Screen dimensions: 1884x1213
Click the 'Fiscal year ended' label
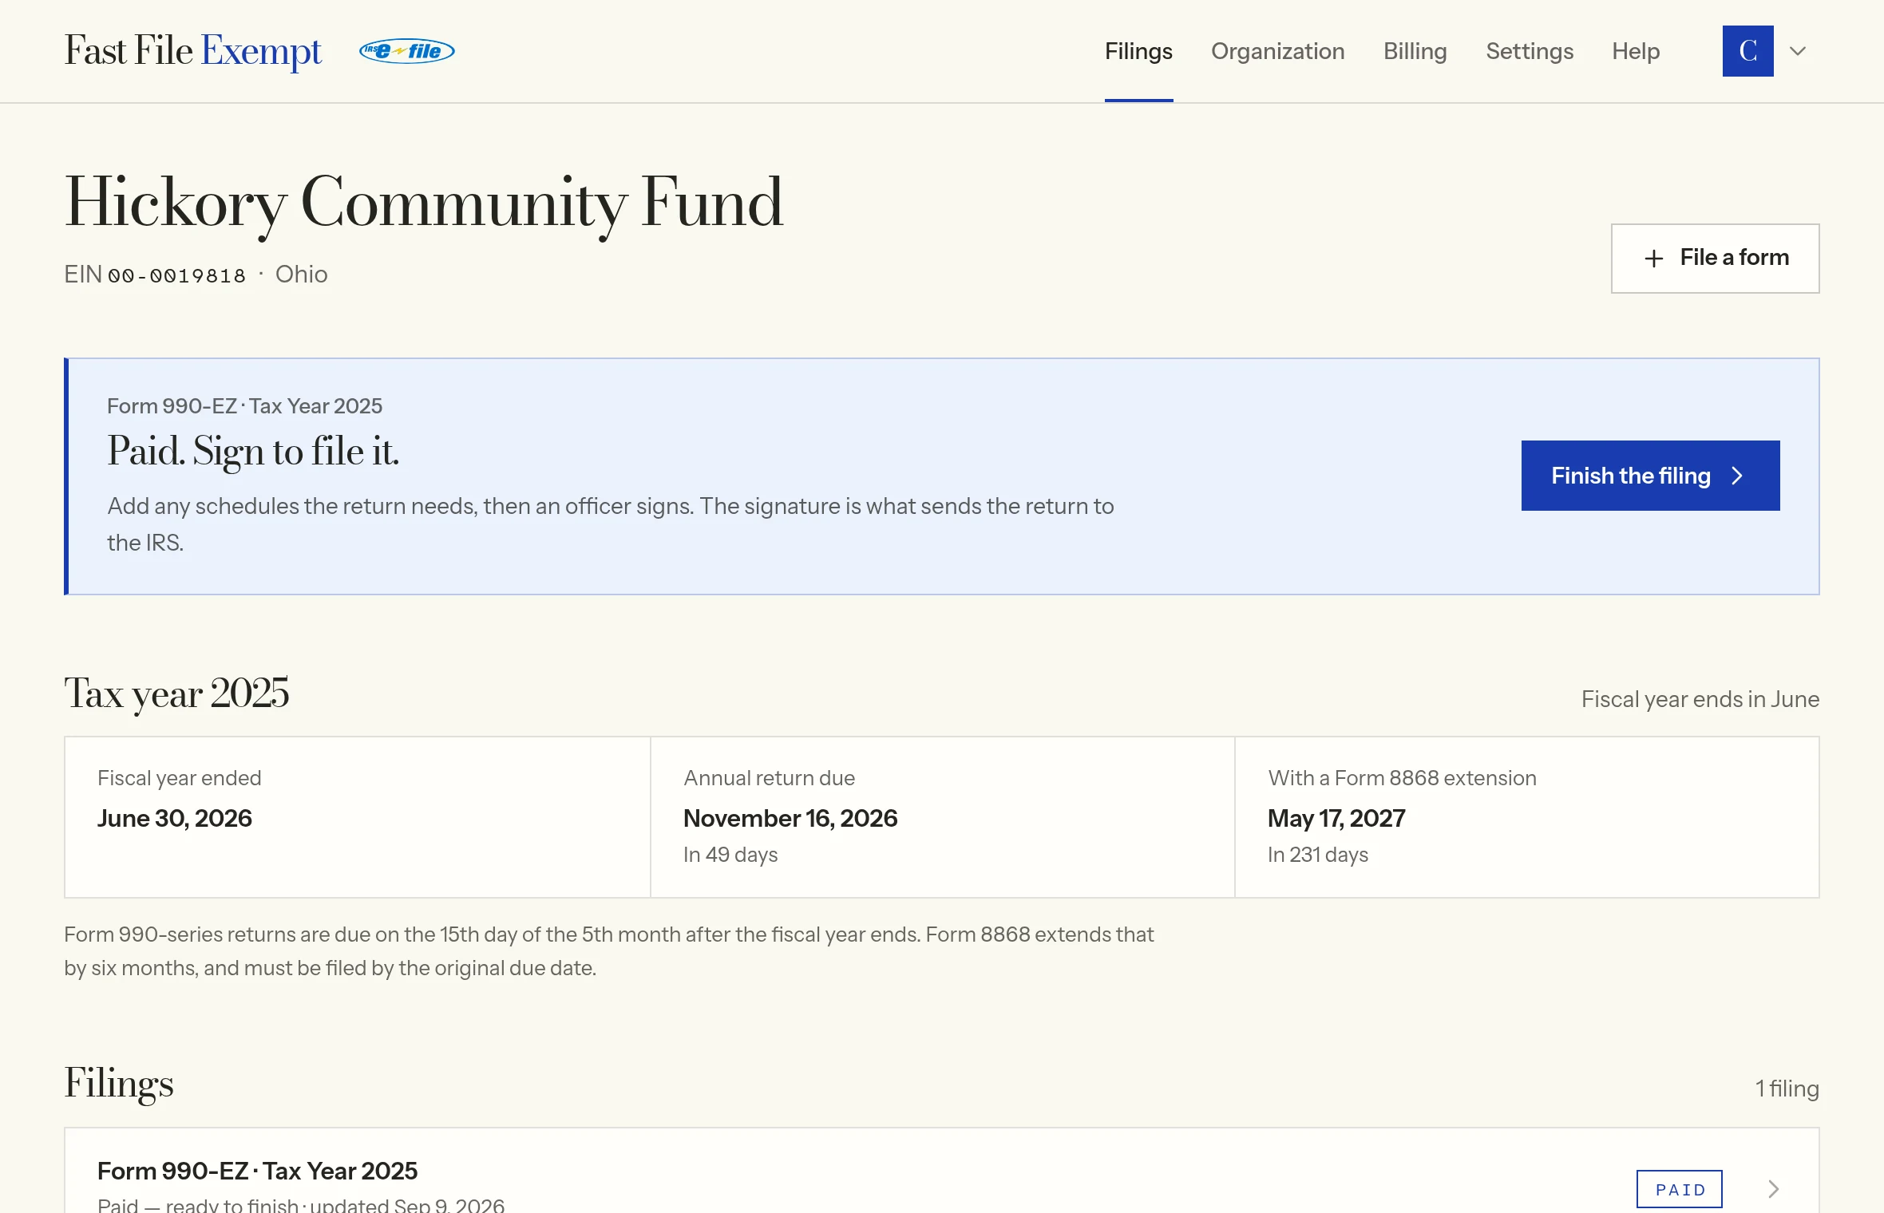179,778
